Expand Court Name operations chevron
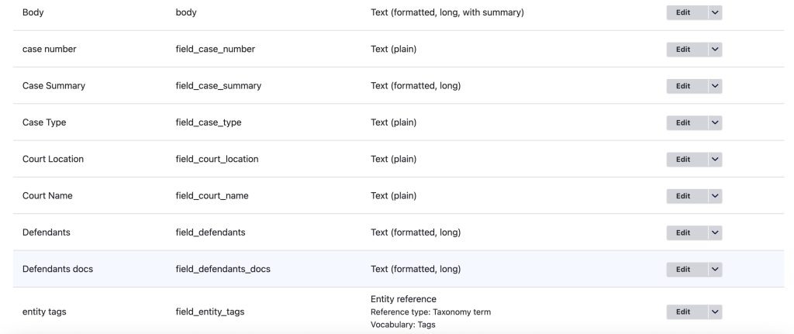 click(715, 196)
